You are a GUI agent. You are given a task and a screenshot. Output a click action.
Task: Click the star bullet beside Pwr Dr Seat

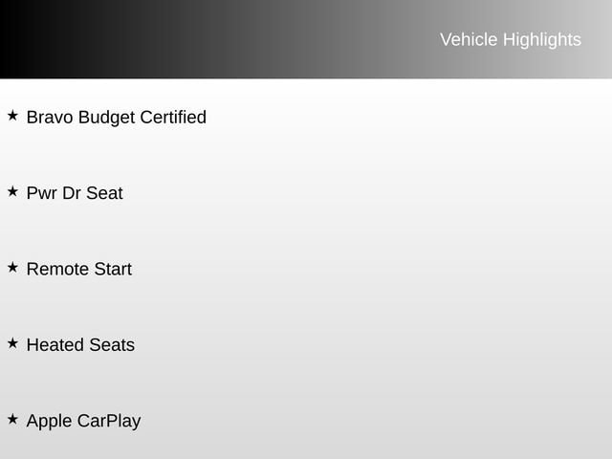coord(12,191)
